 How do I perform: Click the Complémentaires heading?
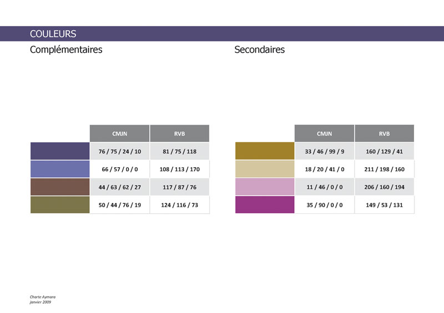66,50
